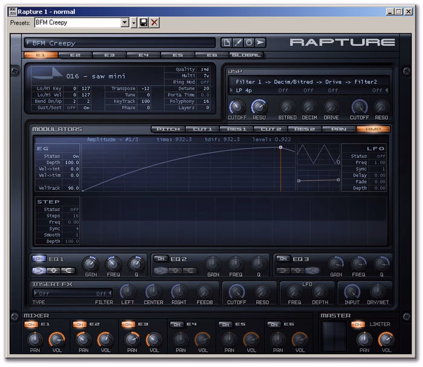Select the AMP modulator button
Image resolution: width=423 pixels, height=367 pixels.
[373, 129]
